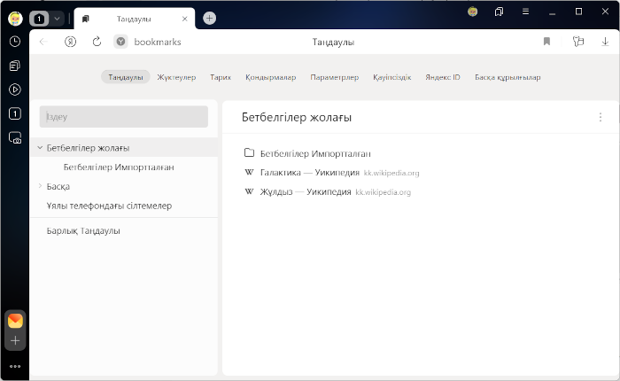This screenshot has width=620, height=381.
Task: Switch to the Басқа құрылғылар tab
Action: point(508,77)
